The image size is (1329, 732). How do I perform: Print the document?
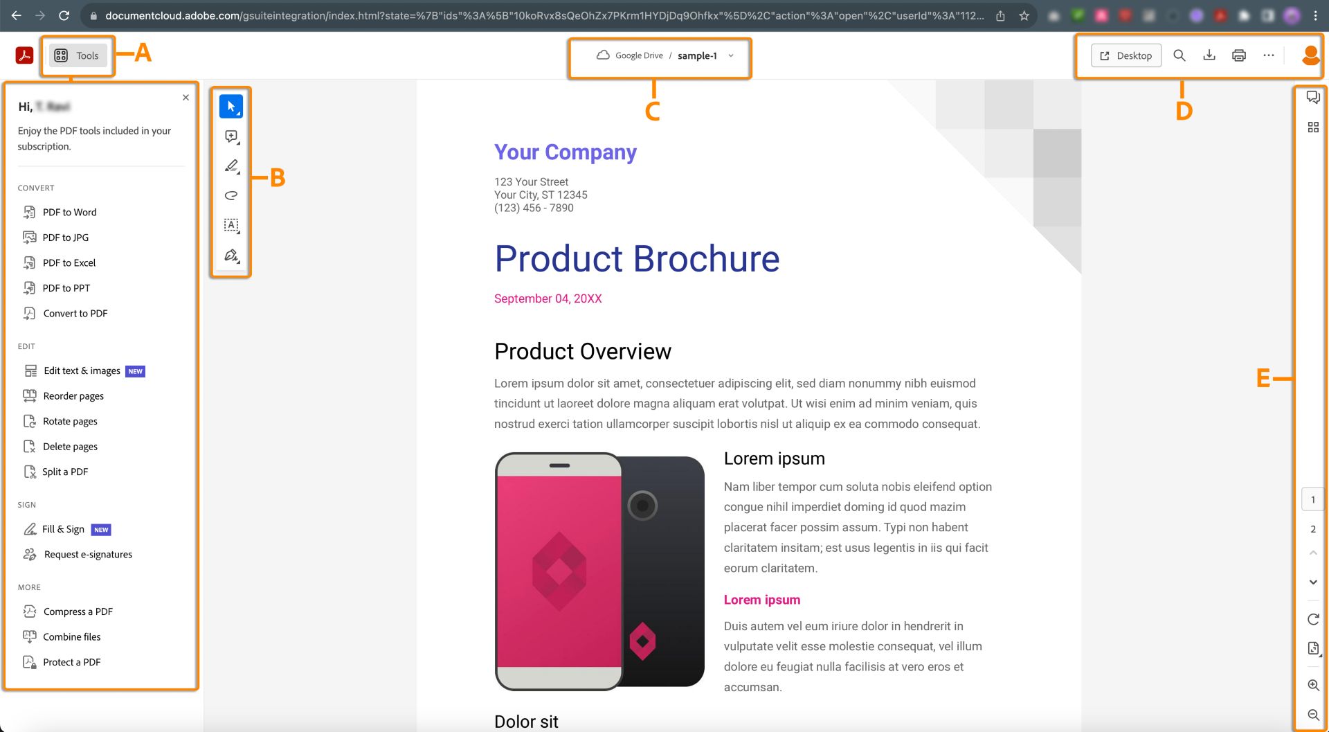tap(1239, 55)
